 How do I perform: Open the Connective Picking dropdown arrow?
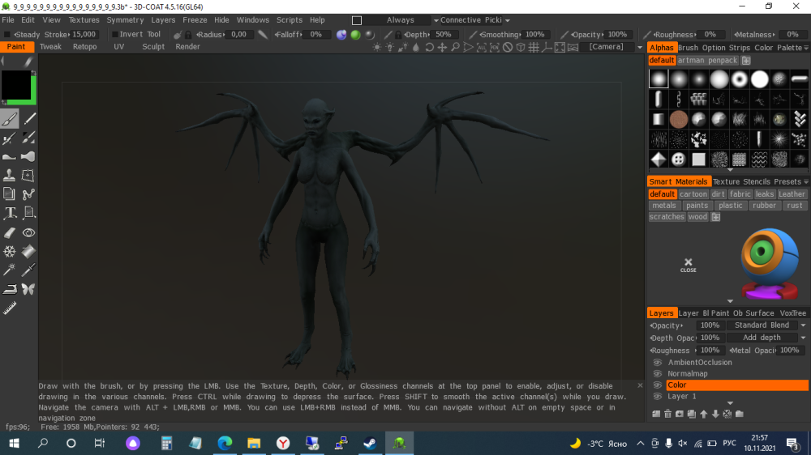[508, 20]
